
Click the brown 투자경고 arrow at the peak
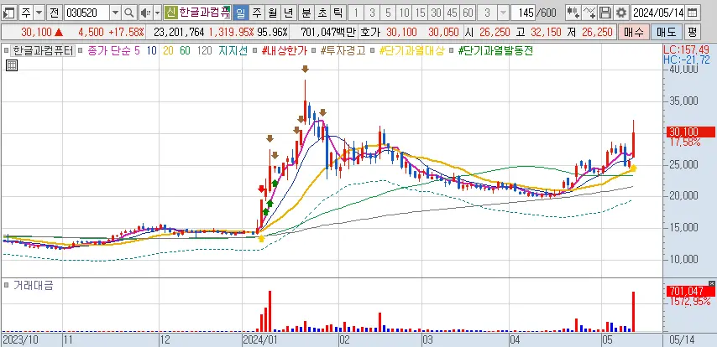point(305,69)
